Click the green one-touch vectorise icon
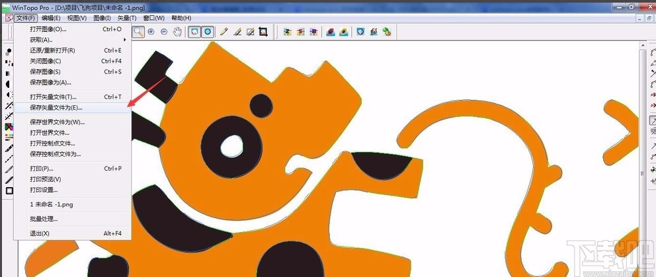656x277 pixels. [387, 32]
